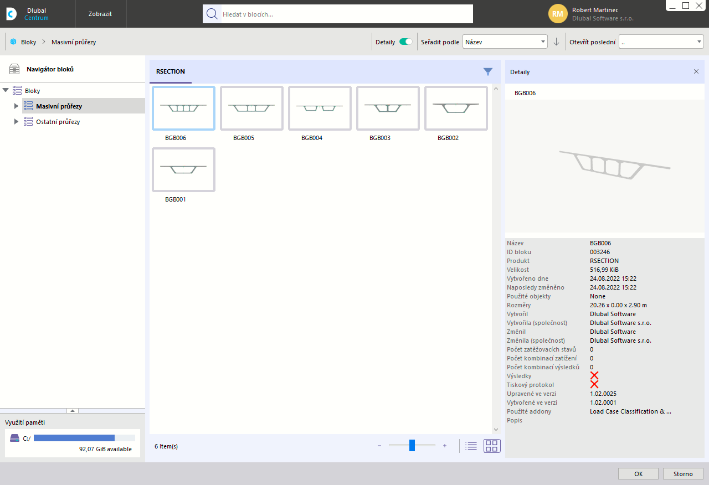The height and width of the screenshot is (485, 709).
Task: Select the RSECTION tab
Action: 171,71
